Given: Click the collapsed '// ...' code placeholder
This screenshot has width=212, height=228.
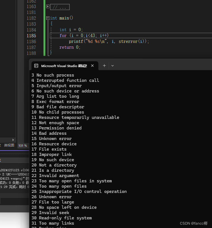Looking at the screenshot, I should [x=60, y=7].
